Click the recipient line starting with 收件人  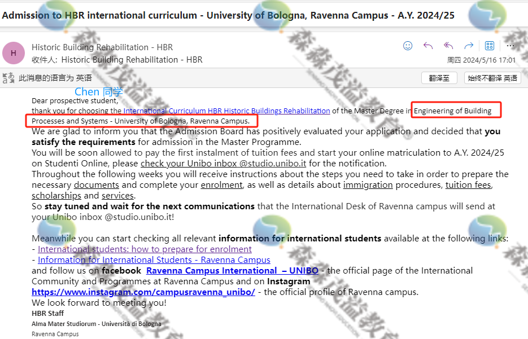pyautogui.click(x=117, y=60)
